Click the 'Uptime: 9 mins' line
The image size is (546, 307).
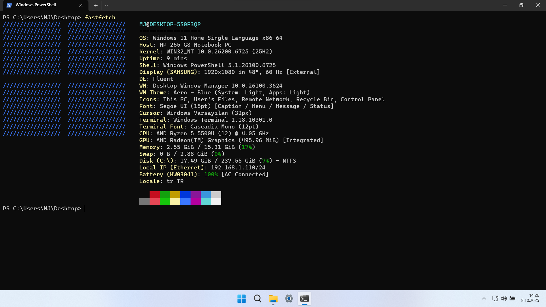tap(163, 58)
